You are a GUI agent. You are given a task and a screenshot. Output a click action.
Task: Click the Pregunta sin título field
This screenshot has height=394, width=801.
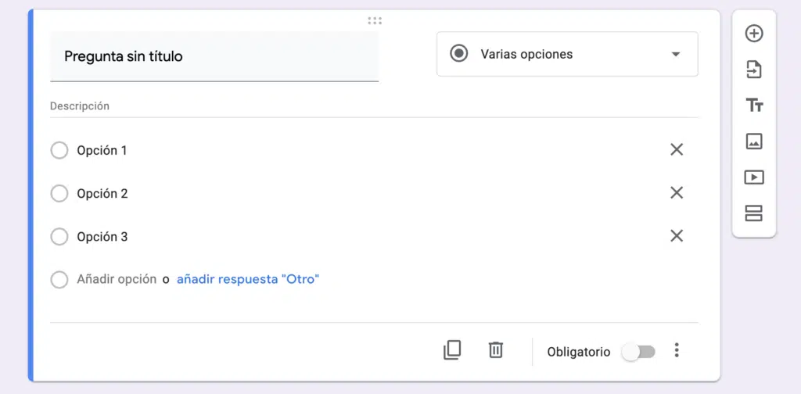(x=214, y=56)
